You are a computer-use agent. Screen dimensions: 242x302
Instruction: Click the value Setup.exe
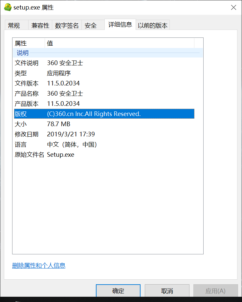[x=60, y=155]
